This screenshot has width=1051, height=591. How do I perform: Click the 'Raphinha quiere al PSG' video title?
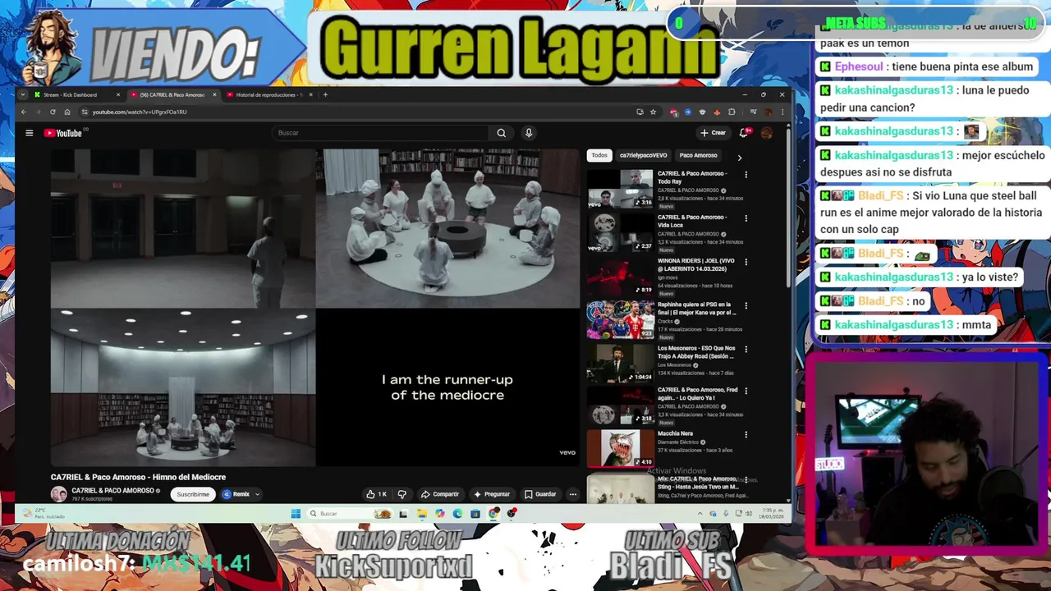[696, 308]
